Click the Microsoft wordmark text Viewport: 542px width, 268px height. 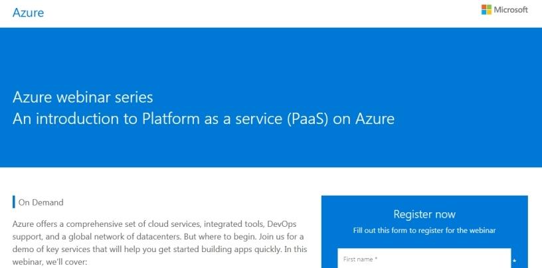[x=511, y=10]
